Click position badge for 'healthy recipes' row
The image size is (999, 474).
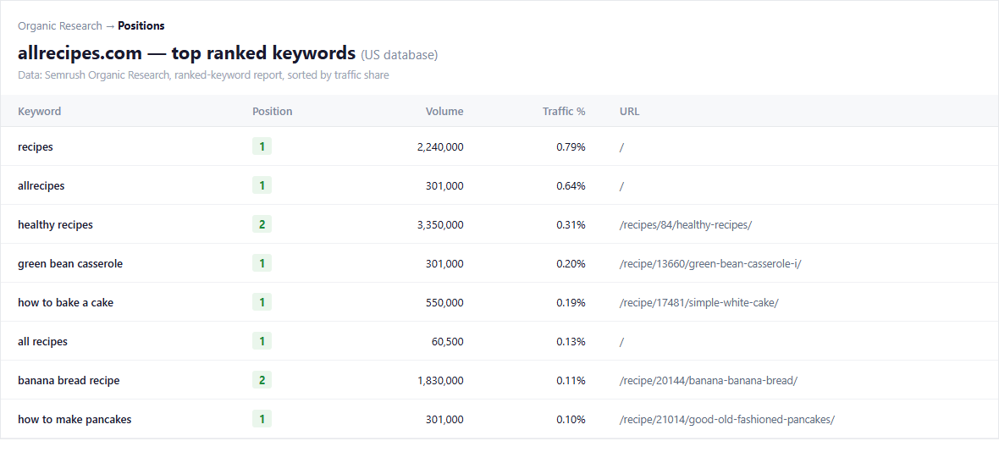point(262,224)
